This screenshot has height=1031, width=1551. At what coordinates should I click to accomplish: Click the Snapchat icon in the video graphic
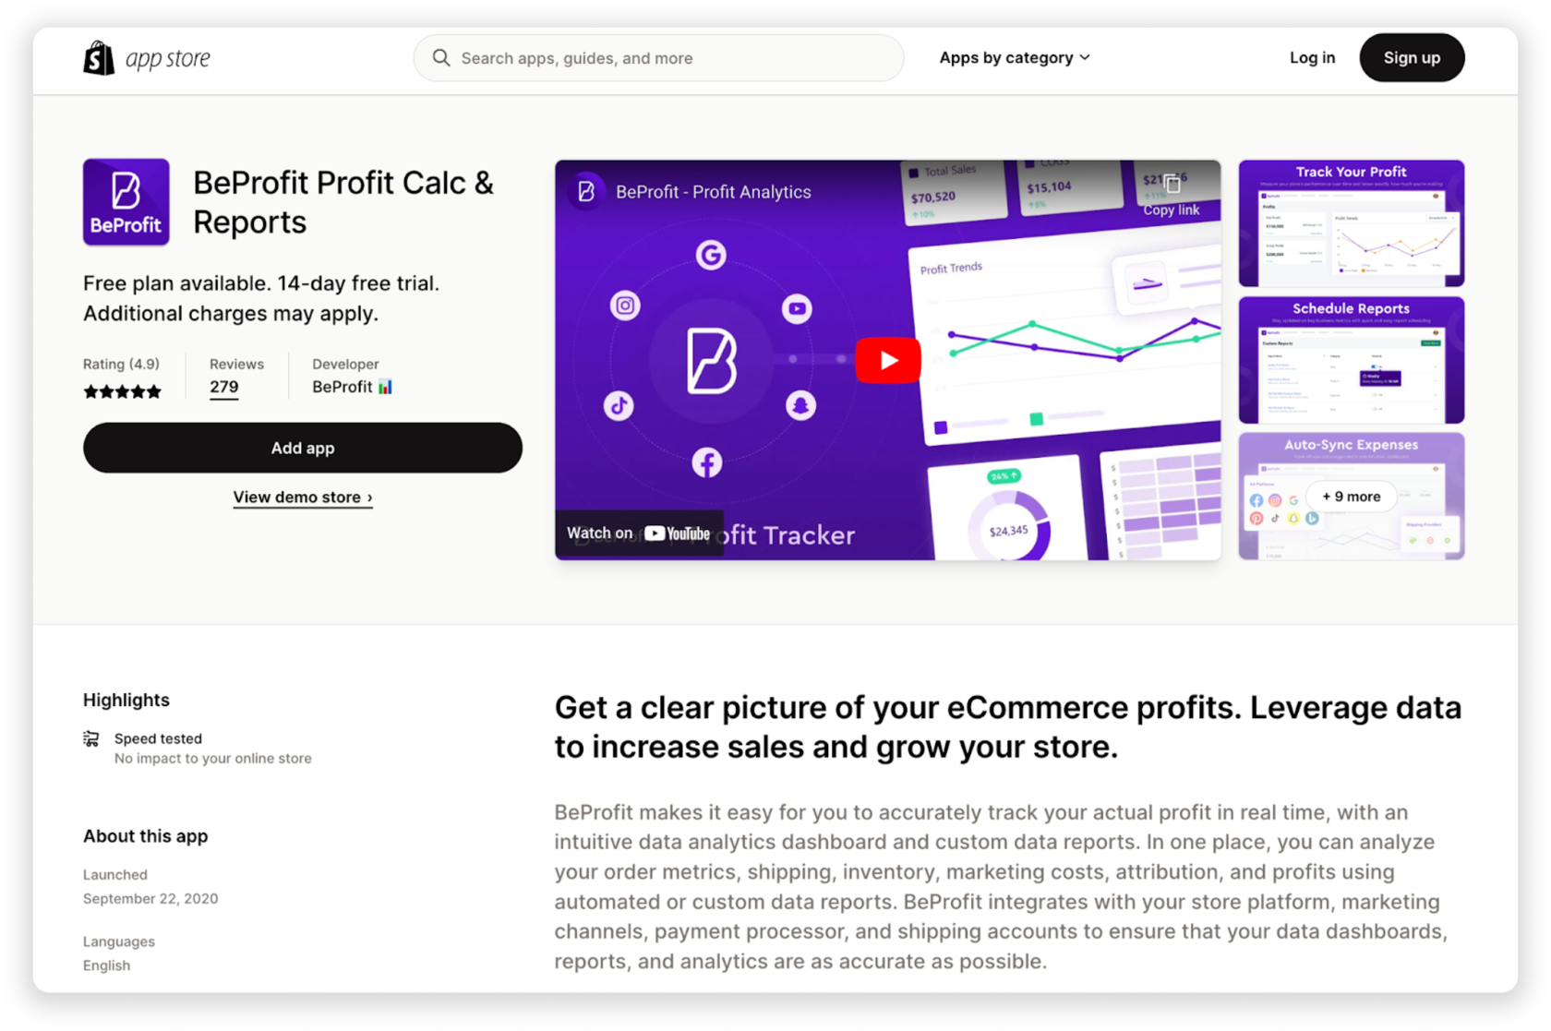(x=800, y=404)
